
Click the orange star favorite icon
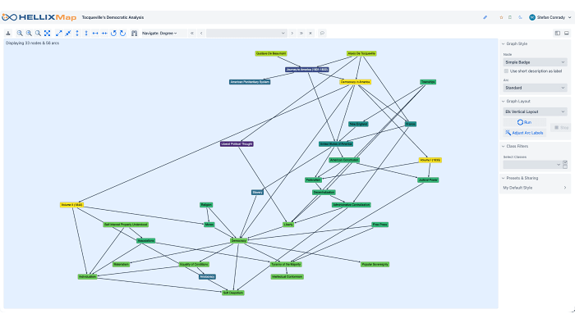point(501,17)
